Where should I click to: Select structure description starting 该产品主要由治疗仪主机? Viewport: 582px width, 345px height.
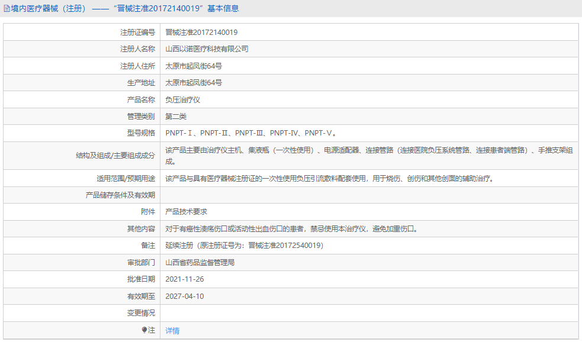coord(369,156)
